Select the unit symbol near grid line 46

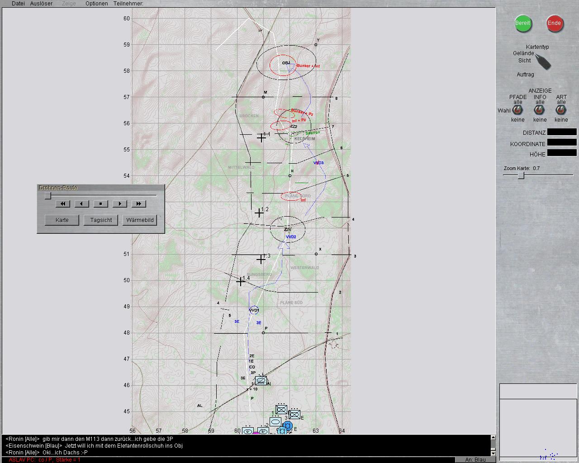(x=261, y=381)
